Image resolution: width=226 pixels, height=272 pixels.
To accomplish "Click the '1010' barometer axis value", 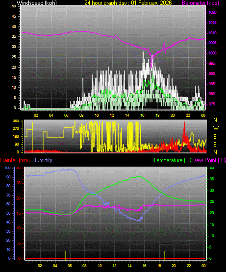I will 212,33.
